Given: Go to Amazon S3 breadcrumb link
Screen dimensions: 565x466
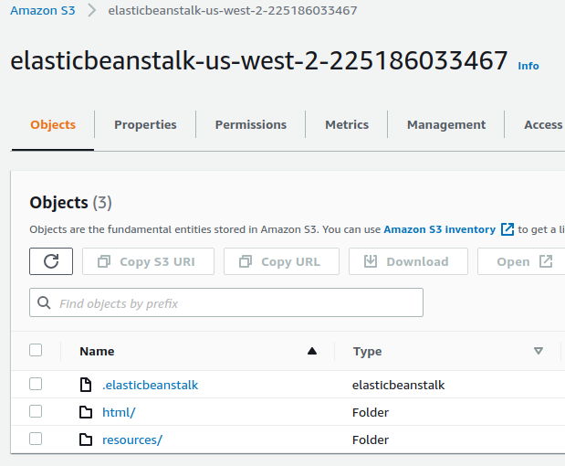Looking at the screenshot, I should (43, 10).
